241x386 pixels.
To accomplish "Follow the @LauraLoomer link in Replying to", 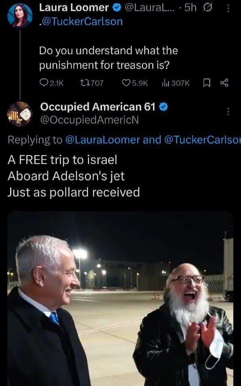I will coord(103,140).
